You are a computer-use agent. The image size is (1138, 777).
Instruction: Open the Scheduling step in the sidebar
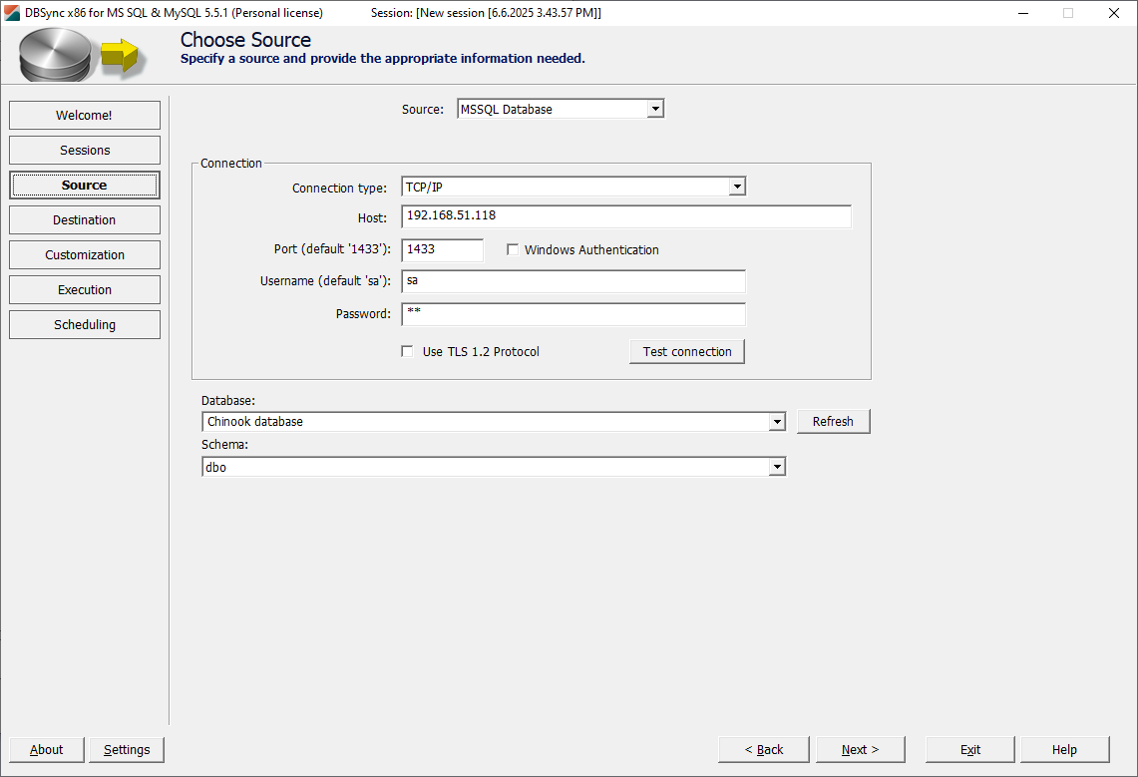(x=84, y=324)
